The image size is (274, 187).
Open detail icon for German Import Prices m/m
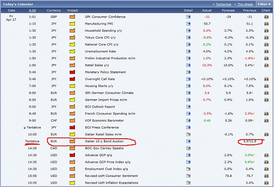pyautogui.click(x=188, y=100)
